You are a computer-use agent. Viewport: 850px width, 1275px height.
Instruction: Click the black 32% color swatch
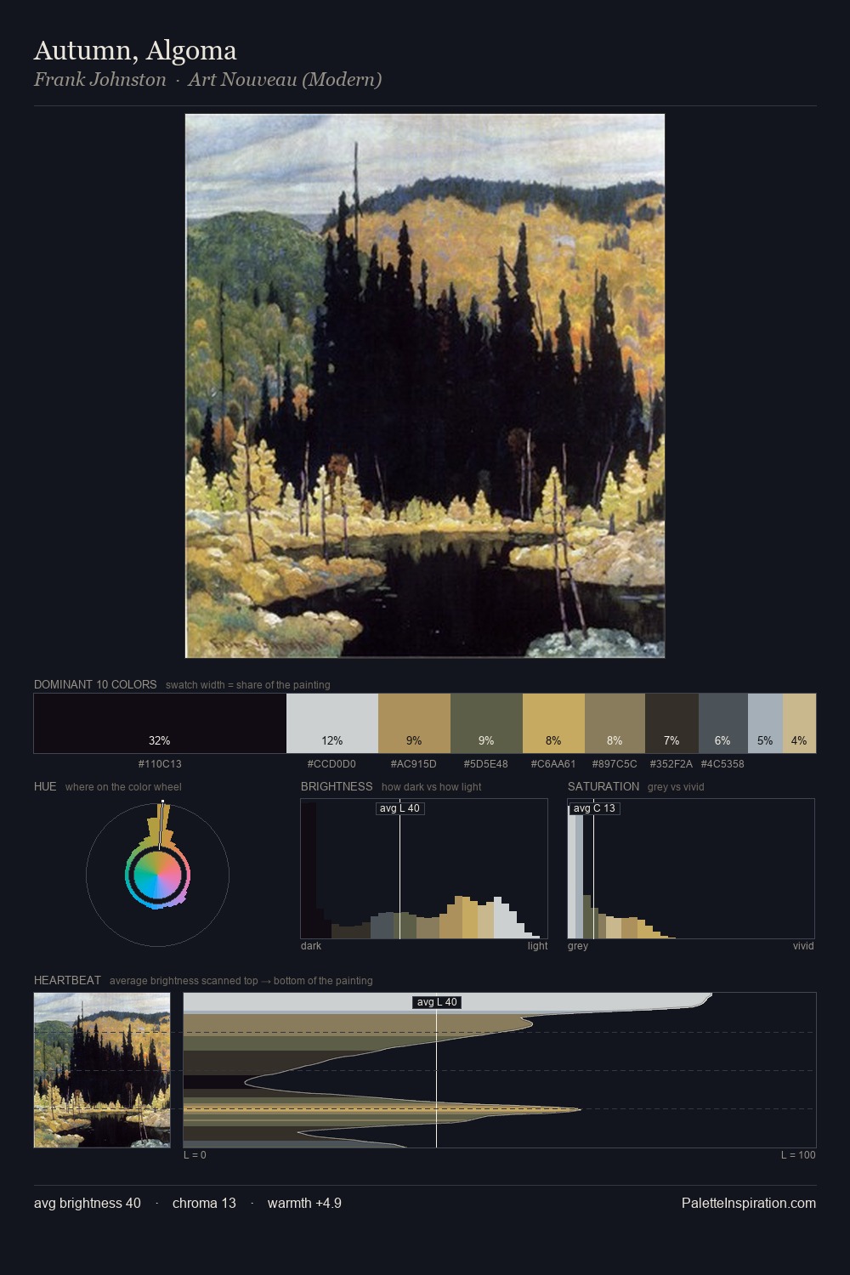click(160, 723)
